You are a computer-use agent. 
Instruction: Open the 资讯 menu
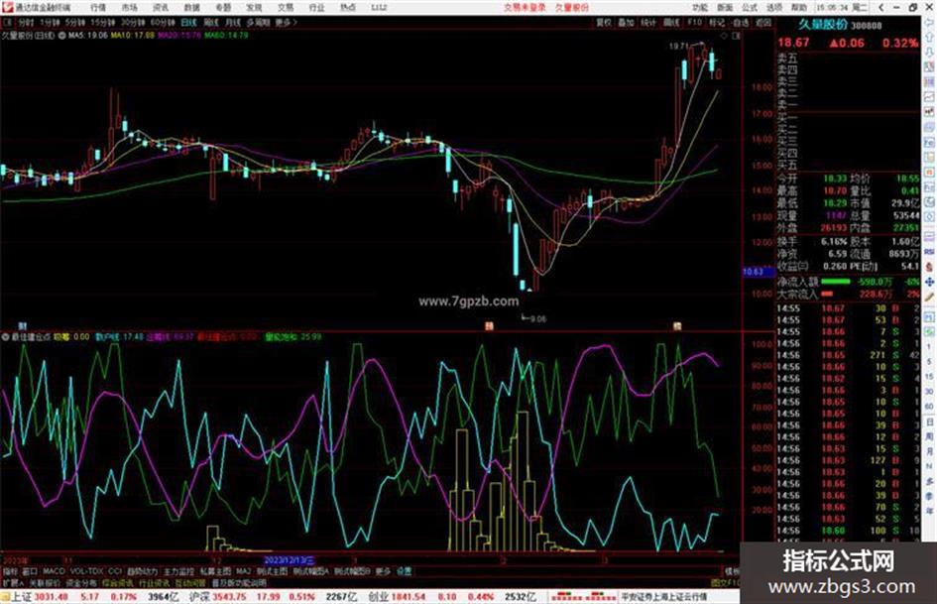(161, 7)
